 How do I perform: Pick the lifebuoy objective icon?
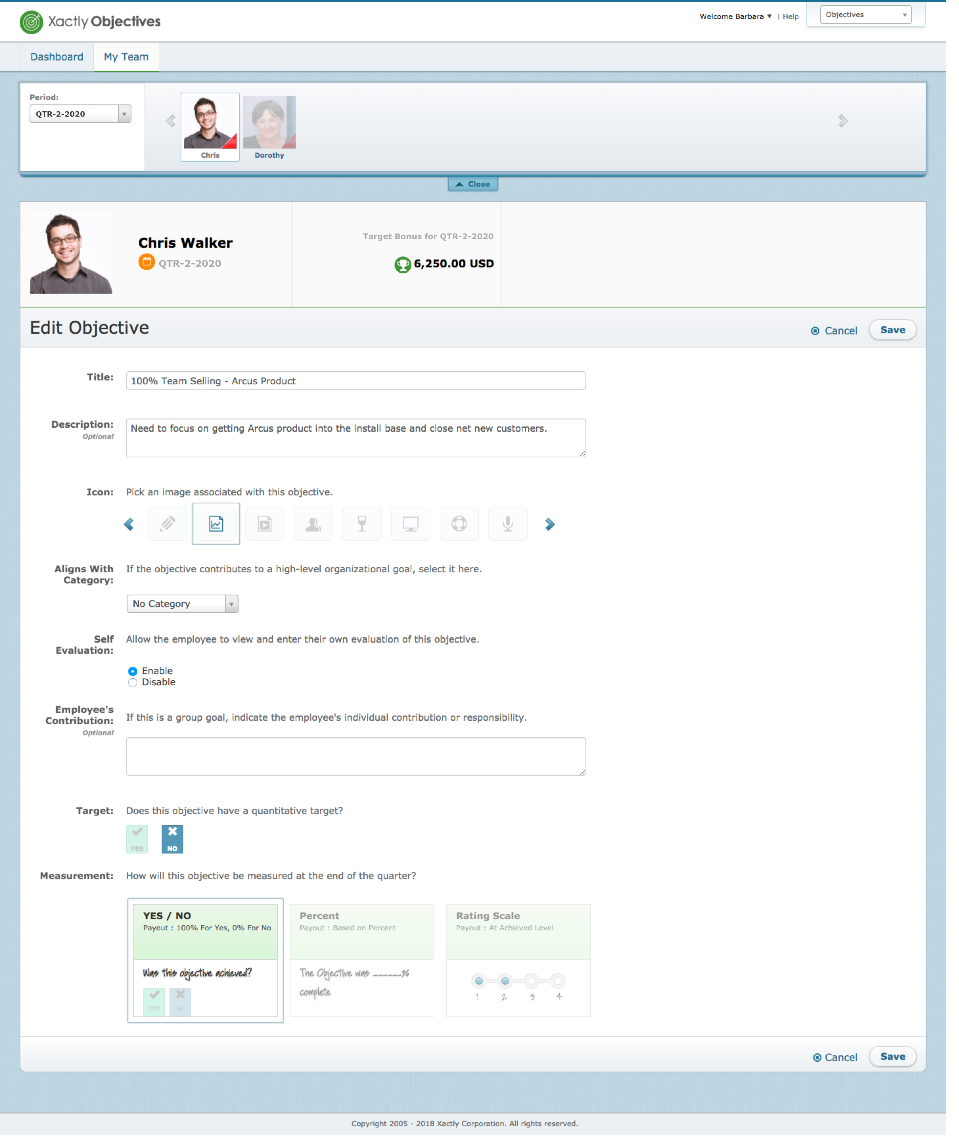coord(459,523)
